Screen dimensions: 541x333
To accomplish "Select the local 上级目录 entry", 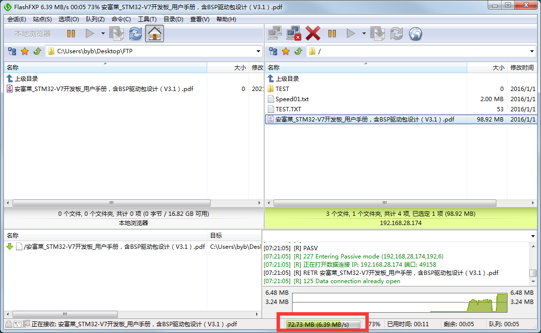I will pos(22,79).
